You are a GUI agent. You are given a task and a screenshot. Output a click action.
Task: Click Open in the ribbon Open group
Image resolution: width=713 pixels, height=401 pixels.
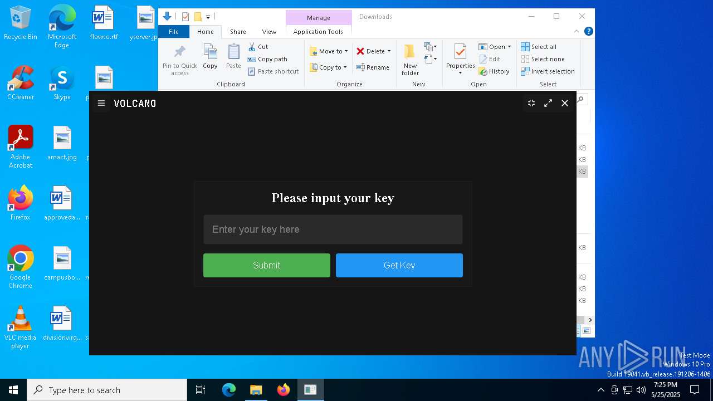tap(492, 47)
